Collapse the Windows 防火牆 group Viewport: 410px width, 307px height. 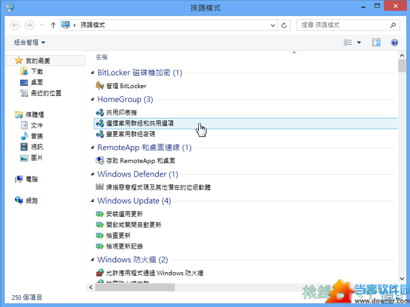[x=93, y=260]
